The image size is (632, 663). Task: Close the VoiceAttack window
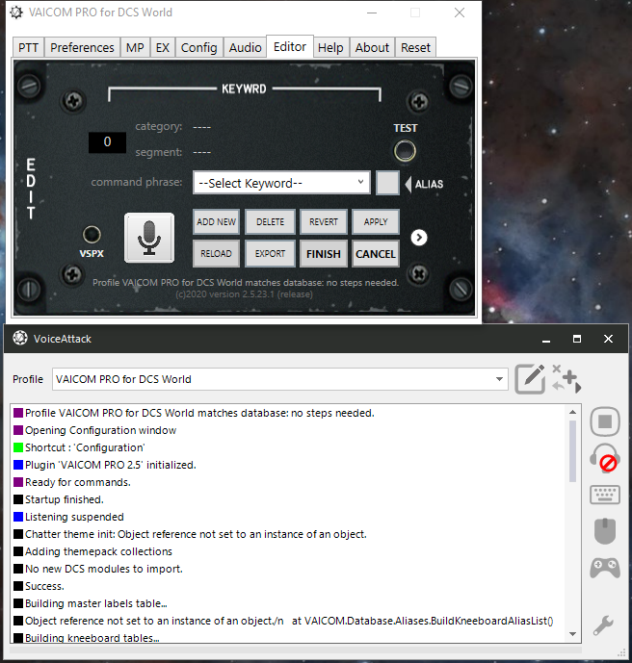click(608, 339)
